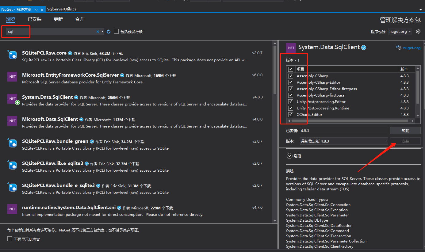Switch to the Browse tab

pos(11,19)
